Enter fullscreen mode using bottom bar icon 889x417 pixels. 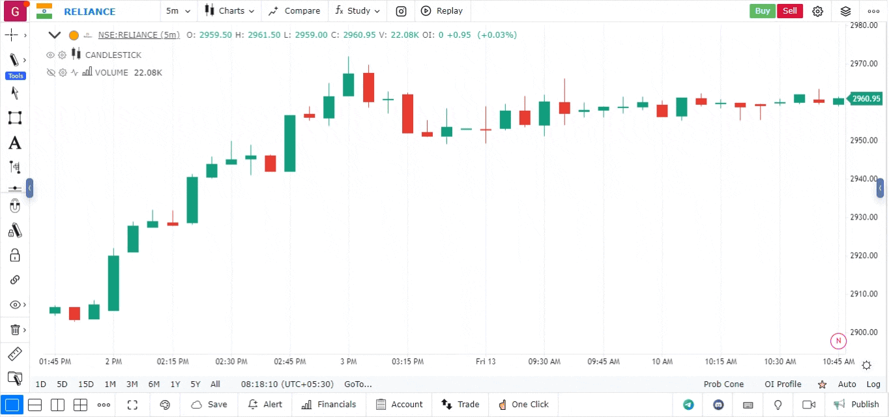click(x=132, y=405)
